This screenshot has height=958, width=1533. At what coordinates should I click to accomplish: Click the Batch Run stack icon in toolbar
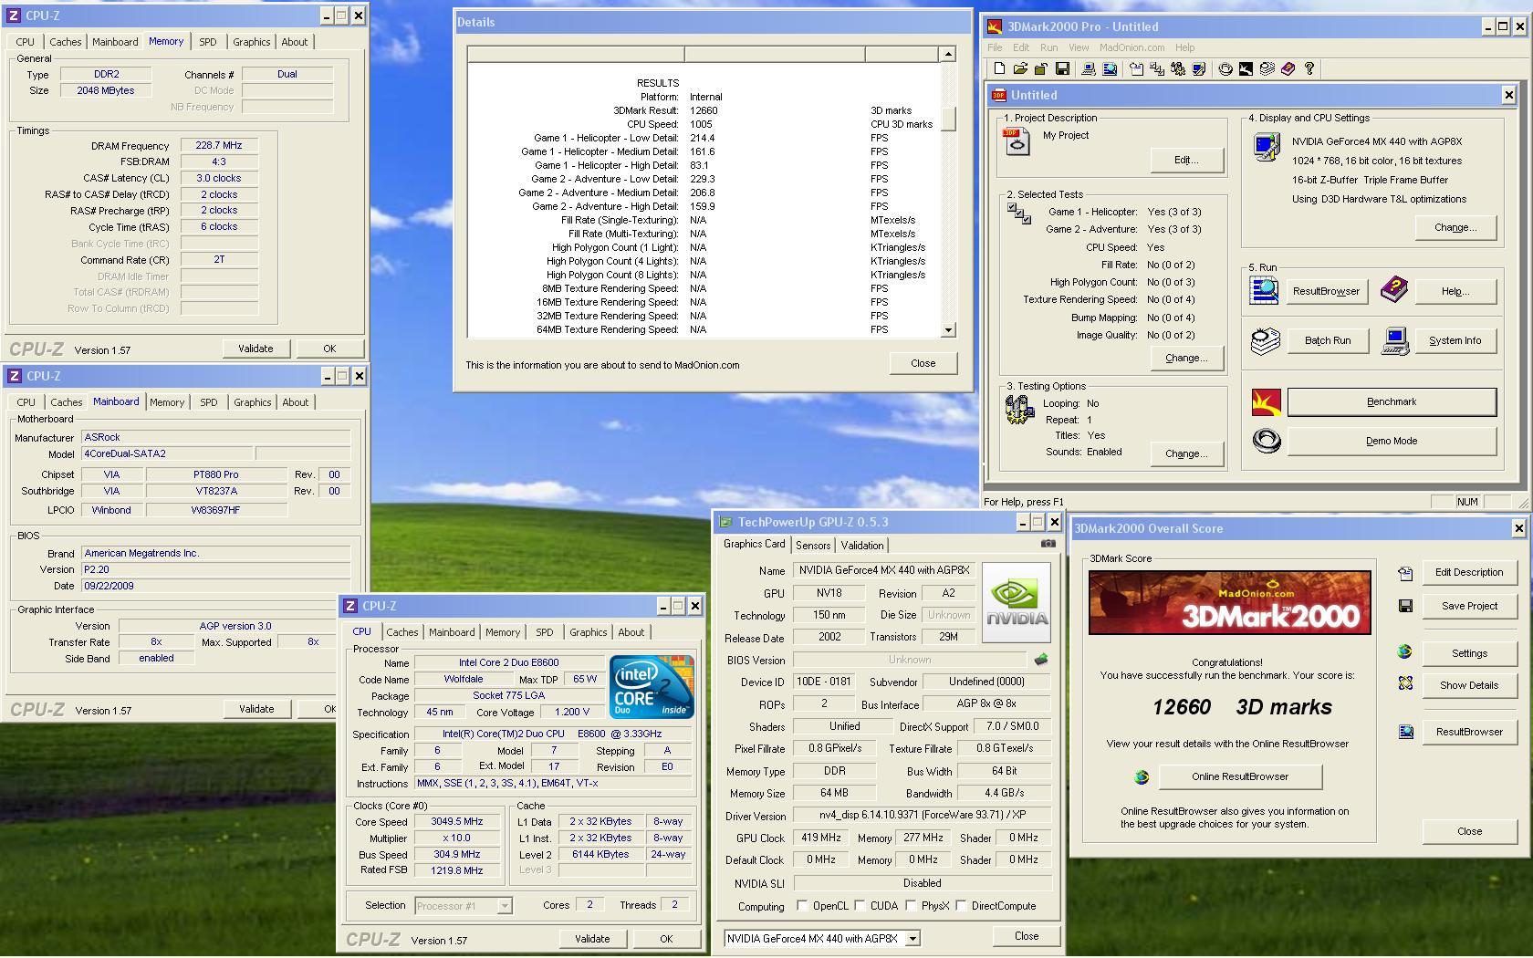coord(1267,68)
